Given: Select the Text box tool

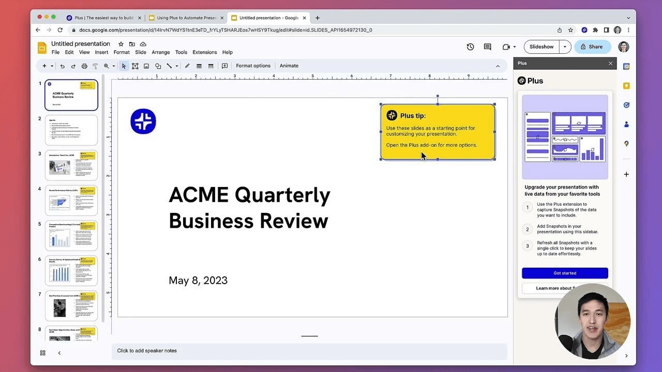Looking at the screenshot, I should (x=135, y=66).
